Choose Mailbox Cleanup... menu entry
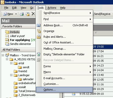This screenshot has height=98, width=113. [x=64, y=49]
